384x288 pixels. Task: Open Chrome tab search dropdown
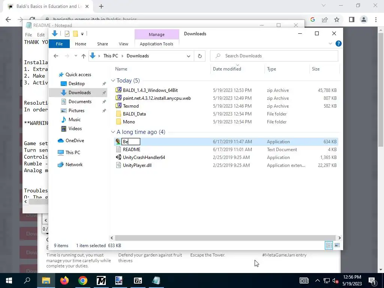point(324,5)
